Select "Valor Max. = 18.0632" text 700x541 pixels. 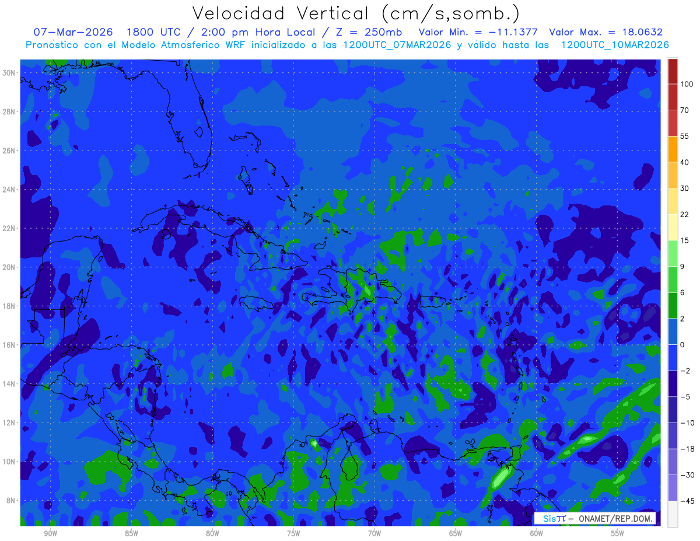click(x=606, y=32)
